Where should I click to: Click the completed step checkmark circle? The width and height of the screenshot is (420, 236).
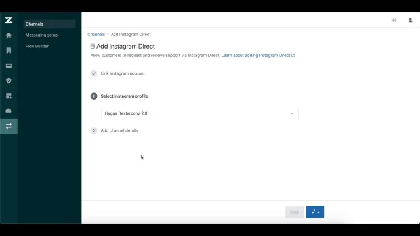click(94, 73)
